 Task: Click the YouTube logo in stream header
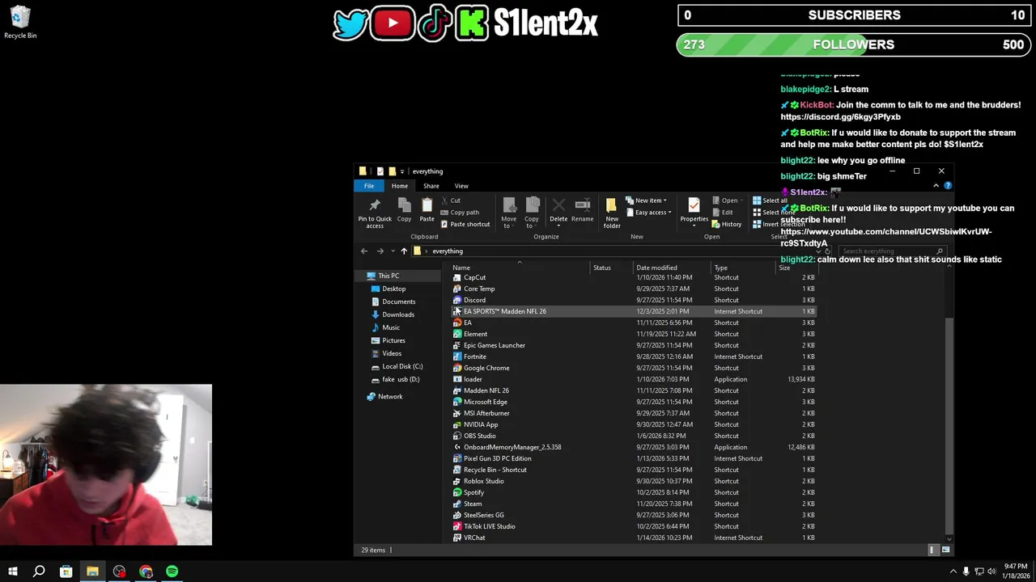[393, 23]
